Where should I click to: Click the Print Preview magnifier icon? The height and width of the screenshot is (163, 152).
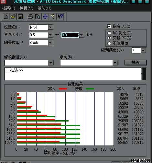38,17
